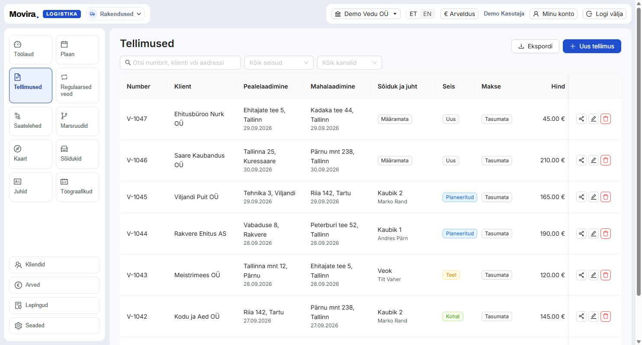Open Kliendid clients page
Image resolution: width=642 pixels, height=345 pixels.
point(55,265)
